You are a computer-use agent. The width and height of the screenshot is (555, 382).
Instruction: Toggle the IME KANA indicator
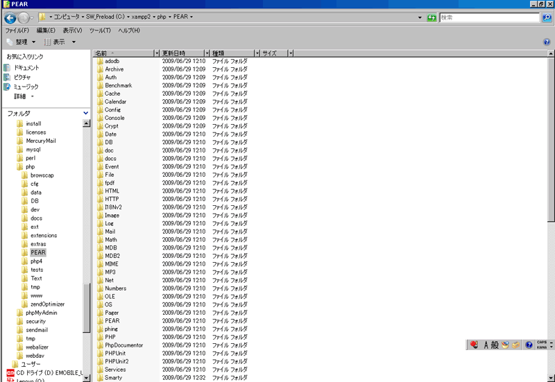(542, 347)
